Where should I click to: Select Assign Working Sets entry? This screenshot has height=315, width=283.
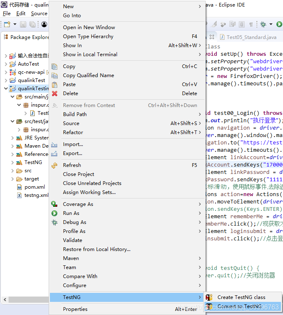[127, 192]
